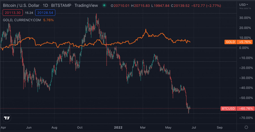Viewport: 255px width, 132px height.
Task: Click the GOLD, CURRENCY.COM legend label
Action: 22,20
